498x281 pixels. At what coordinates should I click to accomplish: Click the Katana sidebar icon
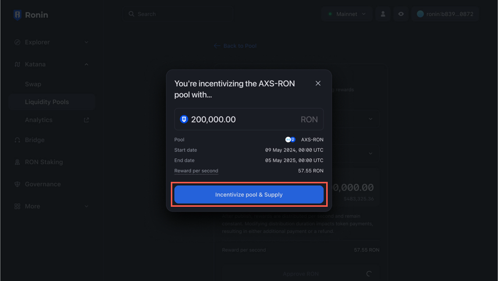click(17, 64)
